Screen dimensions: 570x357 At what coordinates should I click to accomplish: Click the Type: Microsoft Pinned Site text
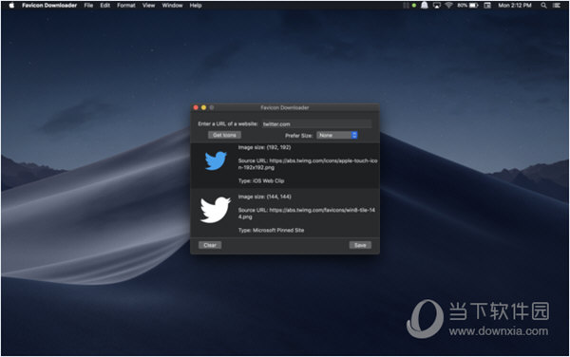271,230
